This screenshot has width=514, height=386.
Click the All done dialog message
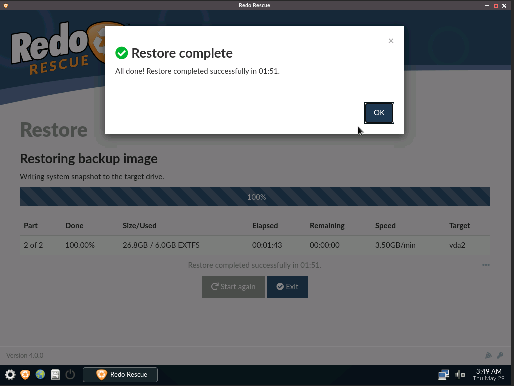pyautogui.click(x=197, y=71)
